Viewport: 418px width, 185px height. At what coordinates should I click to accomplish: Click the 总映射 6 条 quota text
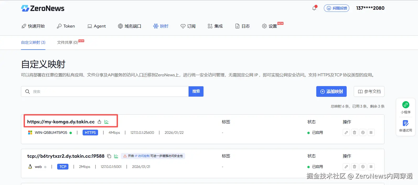[340, 106]
